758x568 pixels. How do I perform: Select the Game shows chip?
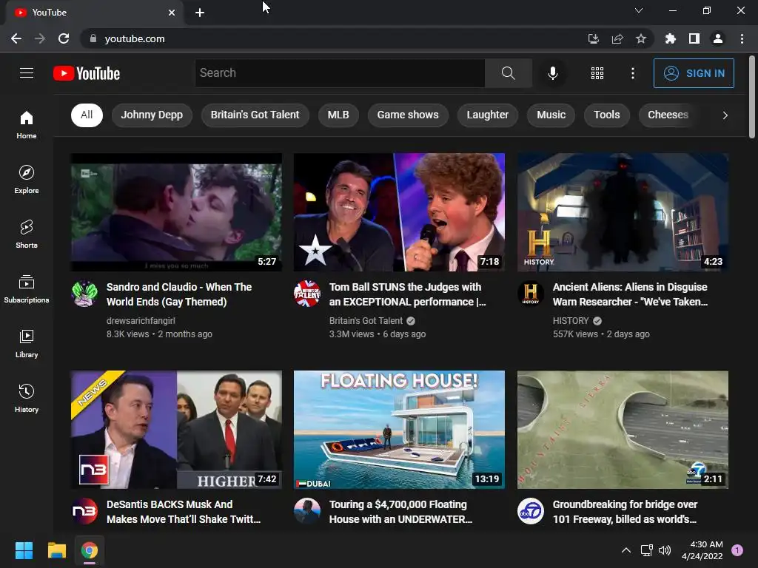408,115
